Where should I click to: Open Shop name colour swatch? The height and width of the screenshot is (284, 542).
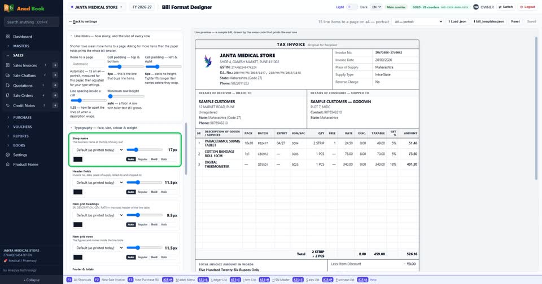78,159
